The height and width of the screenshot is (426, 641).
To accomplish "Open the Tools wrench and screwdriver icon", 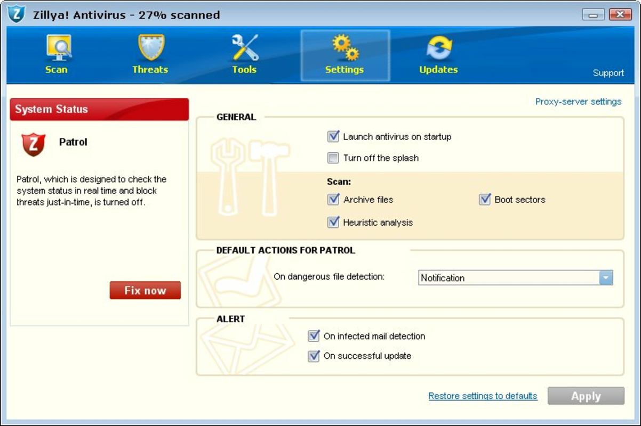I will 245,48.
